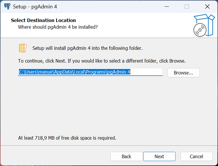This screenshot has height=166, width=218.
Task: Click the "Setup will install pgAdmin 4" message
Action: click(87, 48)
